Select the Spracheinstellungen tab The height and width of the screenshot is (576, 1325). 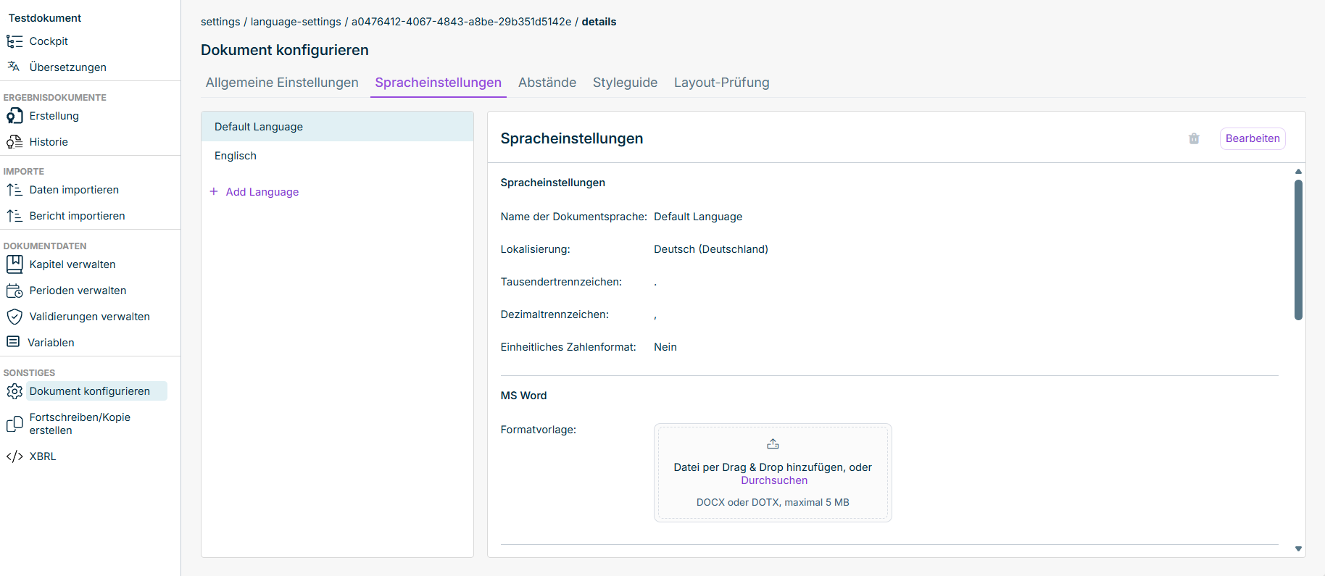[x=439, y=83]
